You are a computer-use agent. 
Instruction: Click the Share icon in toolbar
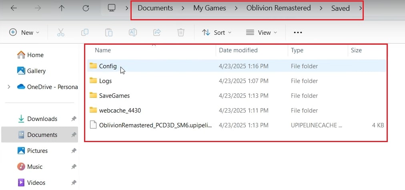(157, 32)
